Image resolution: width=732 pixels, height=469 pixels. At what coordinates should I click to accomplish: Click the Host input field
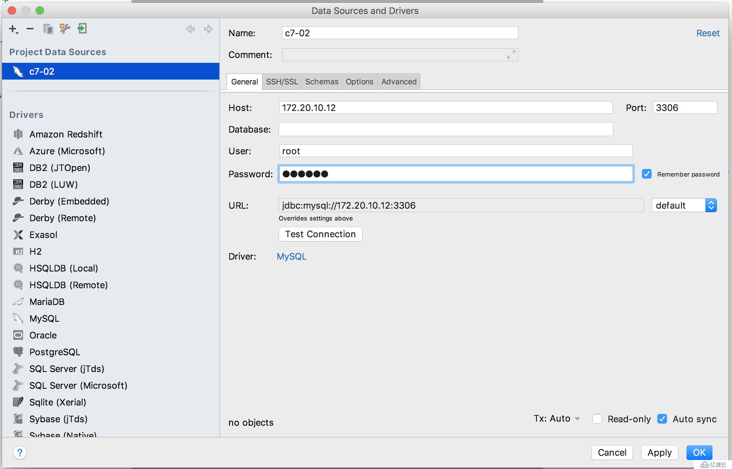click(x=448, y=108)
